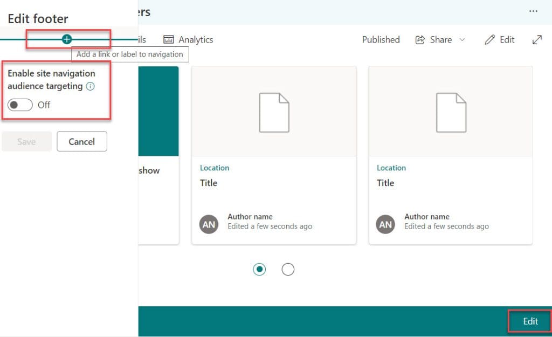Open the Share option
Screen dimensions: 552x337
(x=441, y=39)
